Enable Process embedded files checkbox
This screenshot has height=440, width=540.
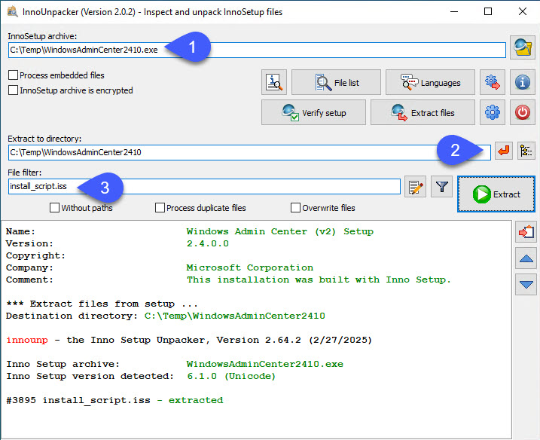pos(14,75)
